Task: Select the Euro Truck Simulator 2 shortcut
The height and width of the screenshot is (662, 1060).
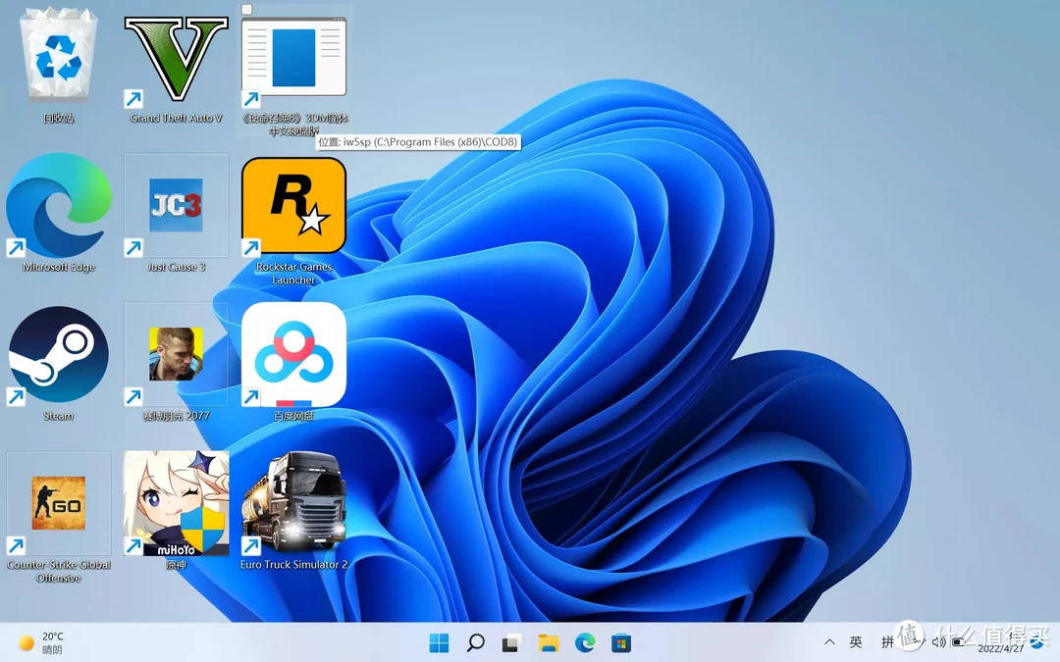Action: point(294,503)
